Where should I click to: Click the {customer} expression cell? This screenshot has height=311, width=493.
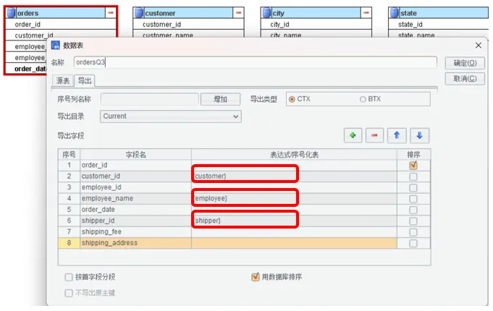point(294,176)
